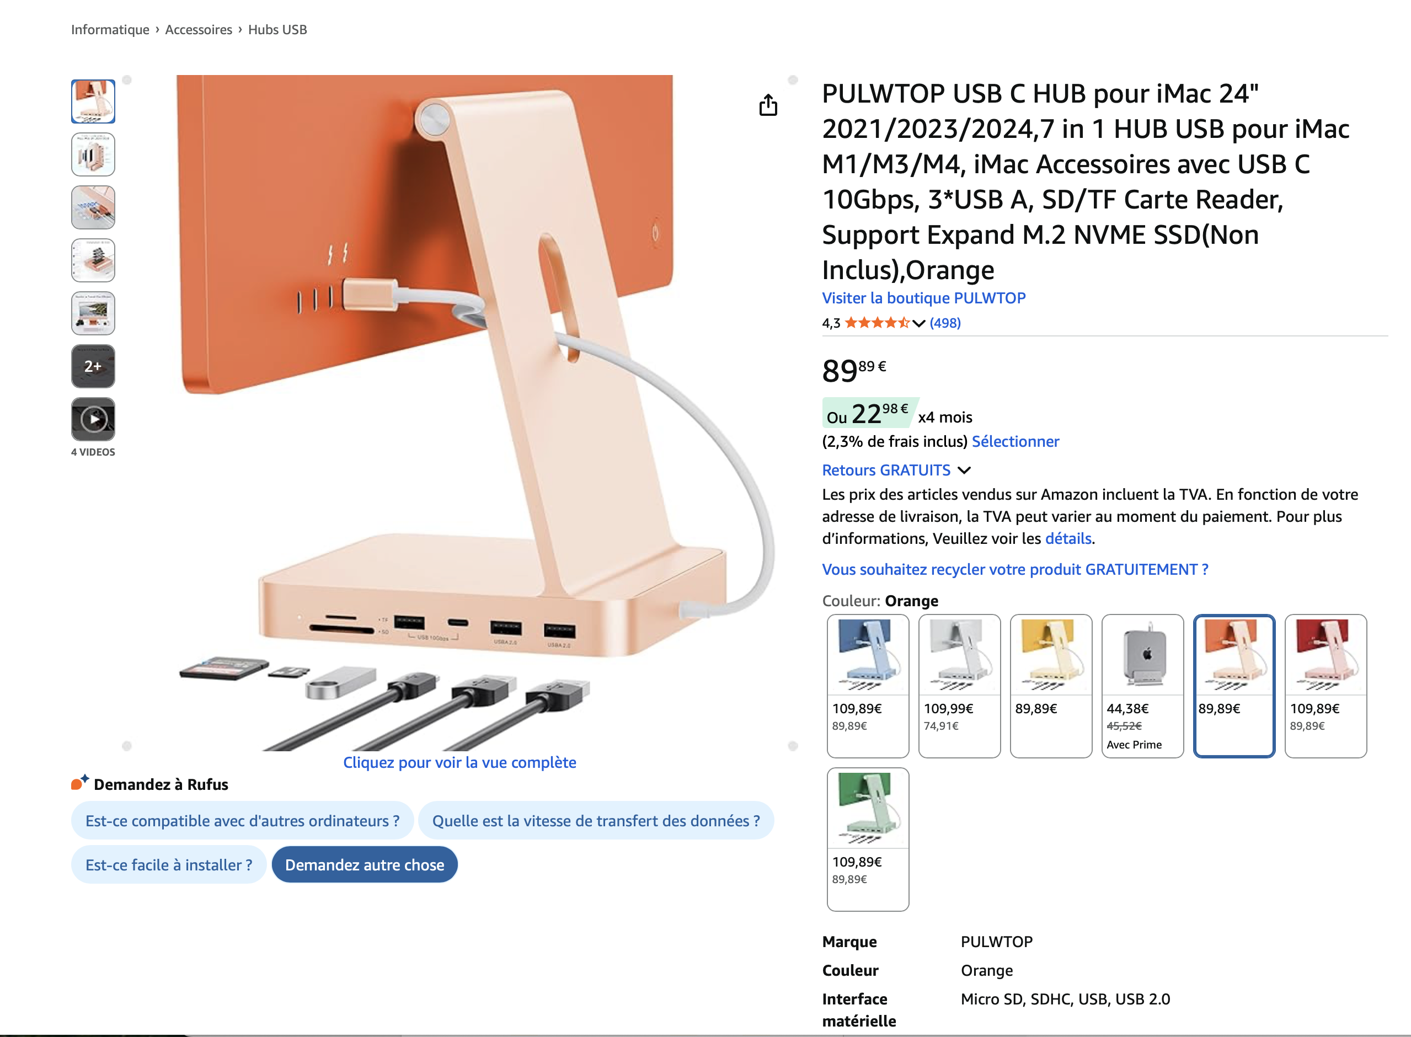1411x1037 pixels.
Task: Click the share icon above product image
Action: point(768,105)
